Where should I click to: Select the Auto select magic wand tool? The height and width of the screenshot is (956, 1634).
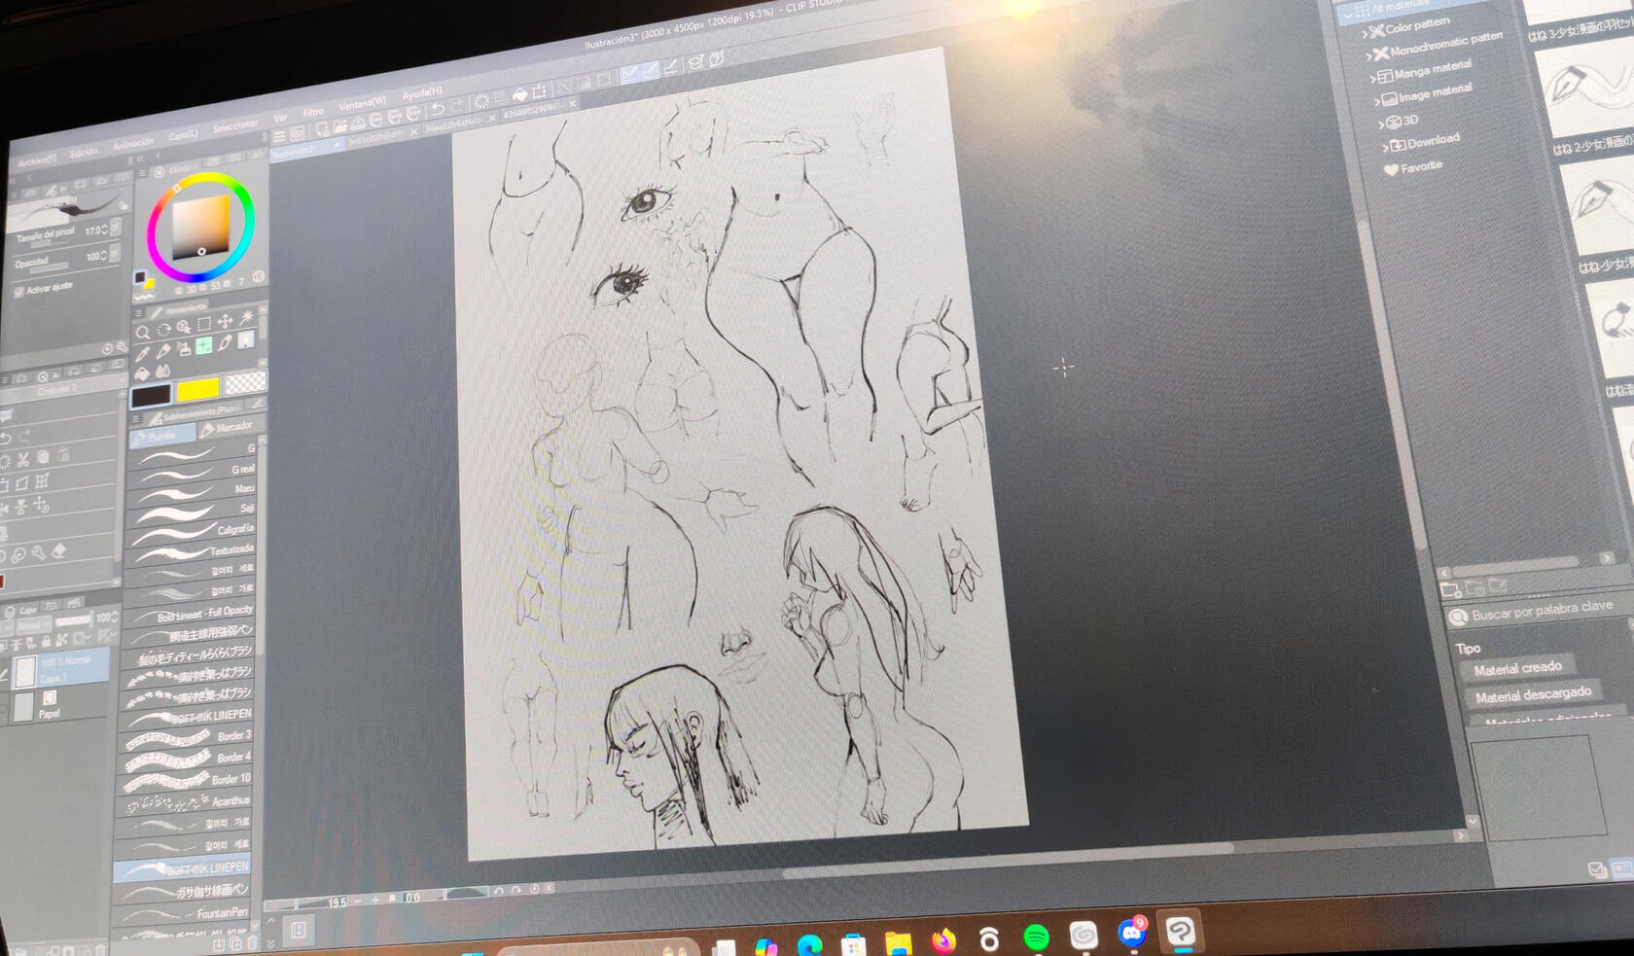coord(246,318)
